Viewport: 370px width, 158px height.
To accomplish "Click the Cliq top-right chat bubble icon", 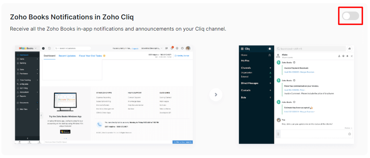I will (350, 49).
